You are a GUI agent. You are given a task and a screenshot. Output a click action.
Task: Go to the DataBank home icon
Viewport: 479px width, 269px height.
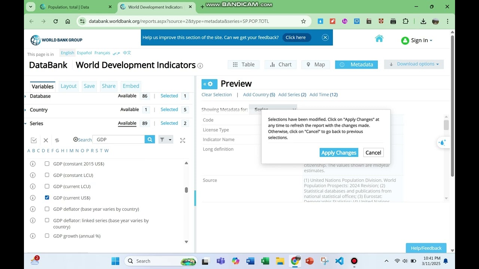[x=379, y=38]
